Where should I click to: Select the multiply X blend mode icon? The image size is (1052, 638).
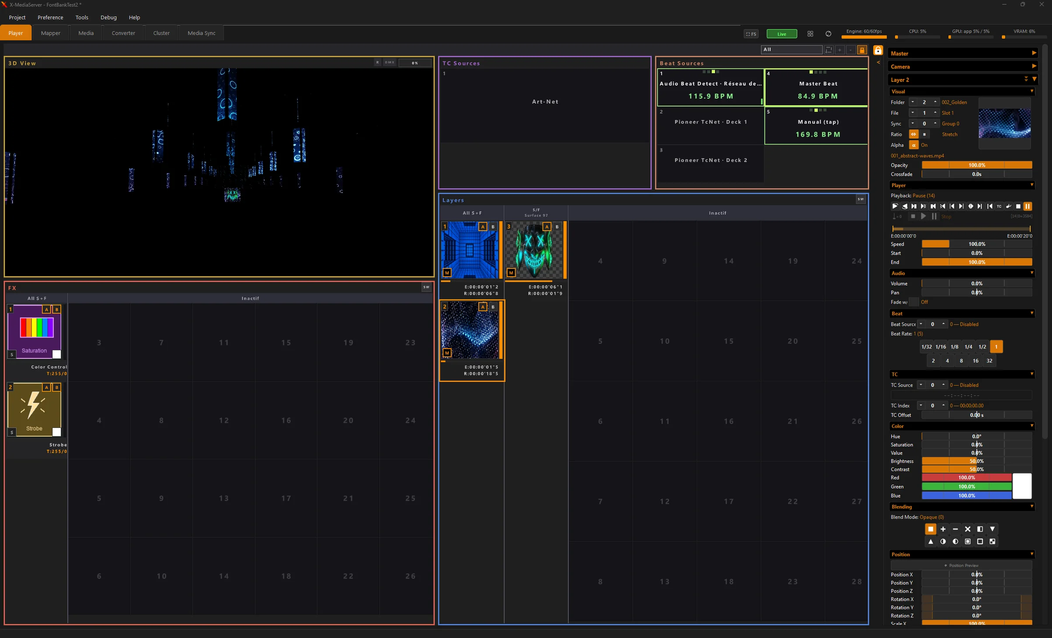pyautogui.click(x=968, y=529)
